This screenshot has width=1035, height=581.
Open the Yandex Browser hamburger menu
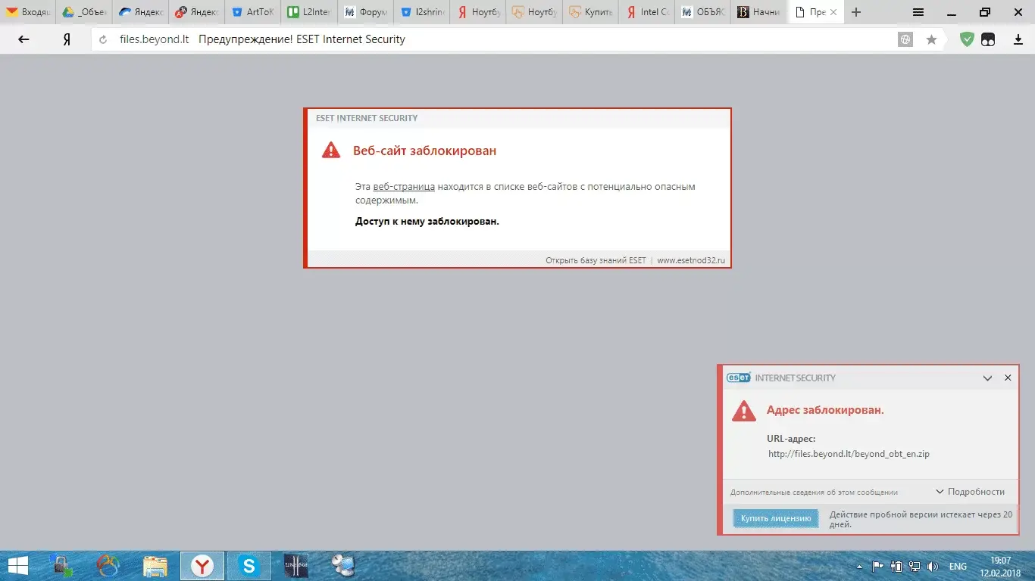918,12
